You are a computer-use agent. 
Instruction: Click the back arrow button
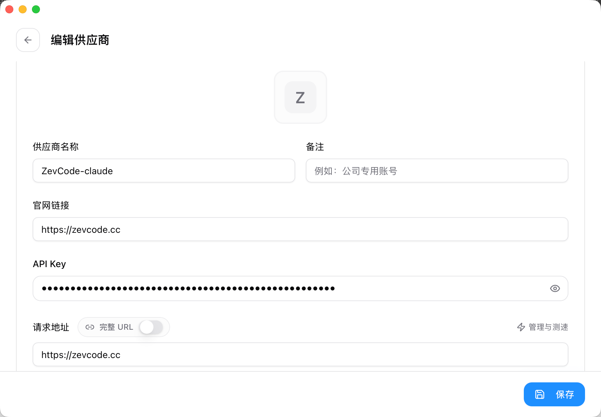(28, 40)
